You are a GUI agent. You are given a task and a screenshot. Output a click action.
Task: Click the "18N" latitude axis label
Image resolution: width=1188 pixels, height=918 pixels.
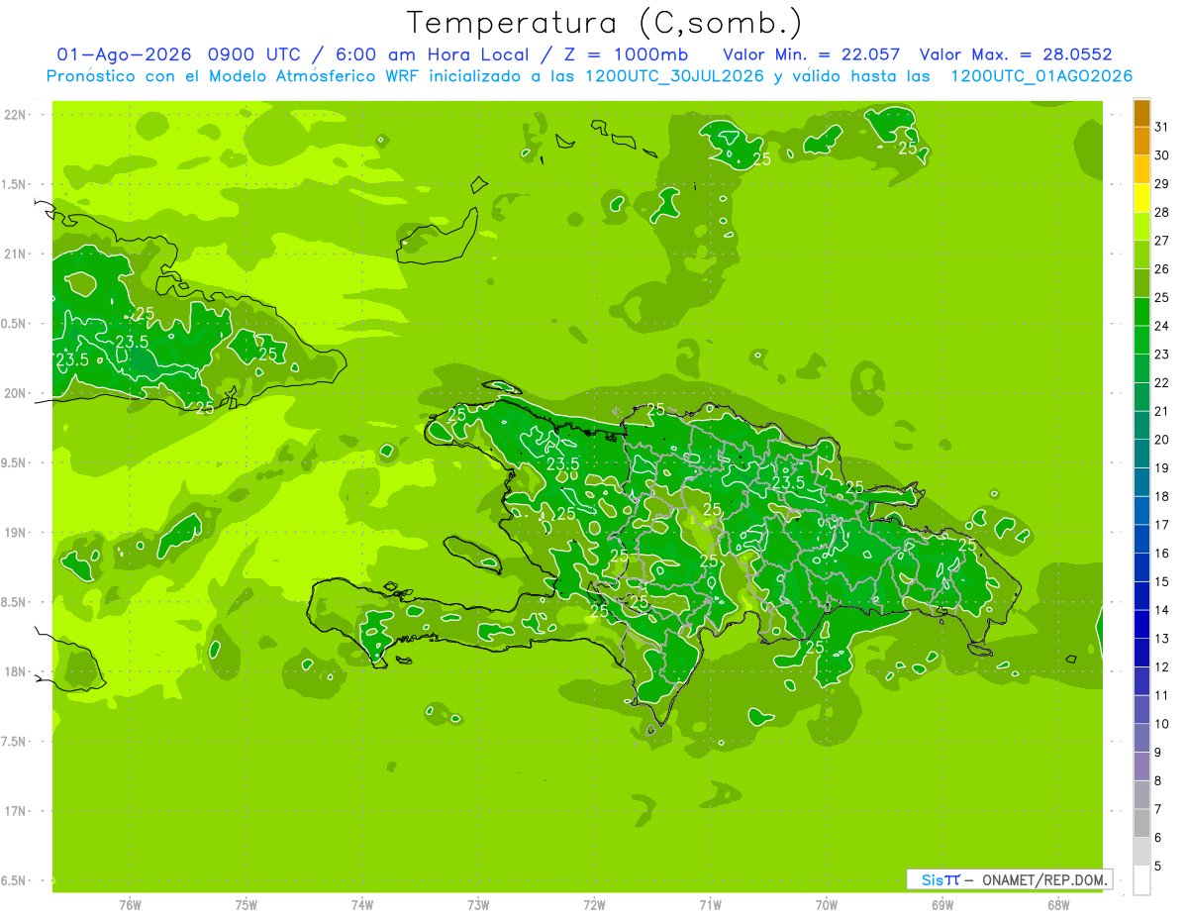(15, 671)
